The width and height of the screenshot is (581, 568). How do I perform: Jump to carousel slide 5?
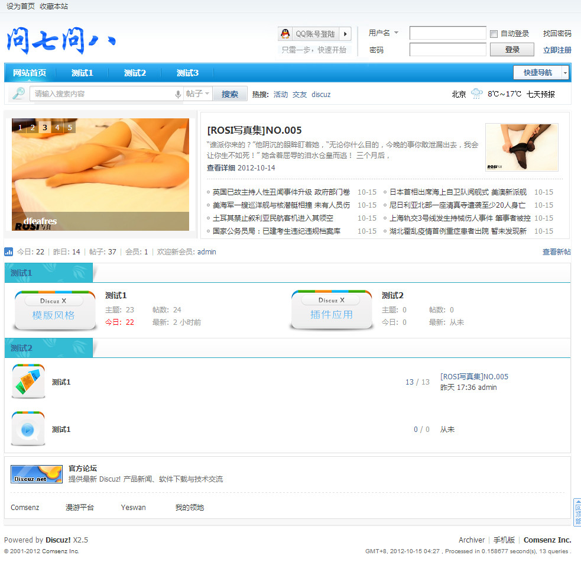tap(69, 127)
